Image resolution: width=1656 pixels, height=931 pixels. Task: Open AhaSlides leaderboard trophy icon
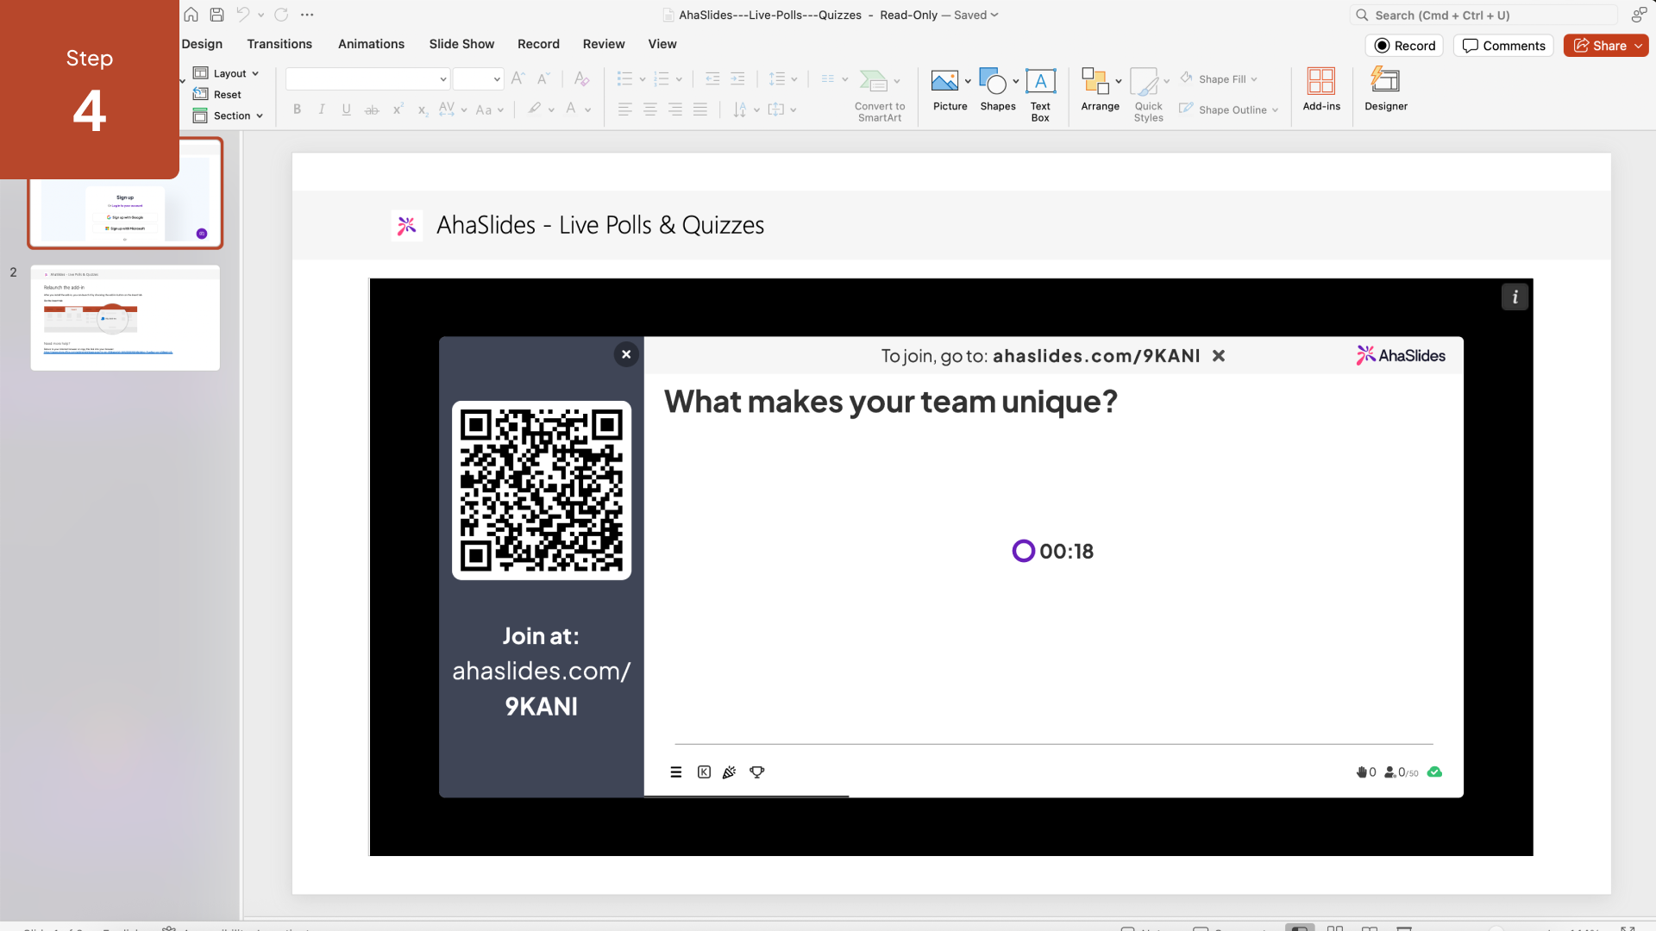tap(756, 772)
